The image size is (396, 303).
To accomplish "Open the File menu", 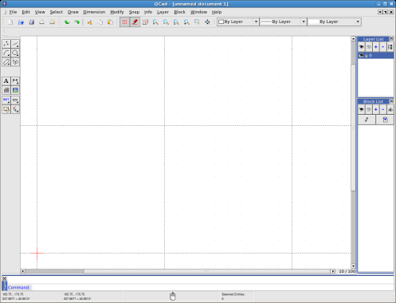I will pos(13,12).
